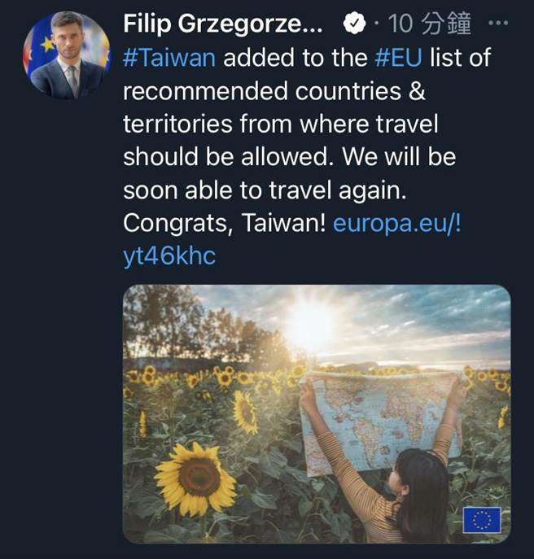Click the bright sun in the photo

click(311, 327)
